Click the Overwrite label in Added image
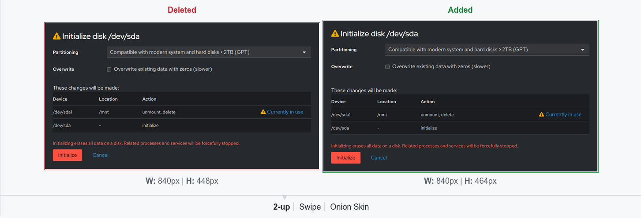Viewport: 641px width, 218px height. tap(342, 67)
